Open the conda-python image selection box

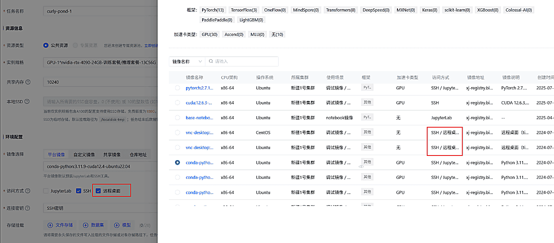(100, 166)
